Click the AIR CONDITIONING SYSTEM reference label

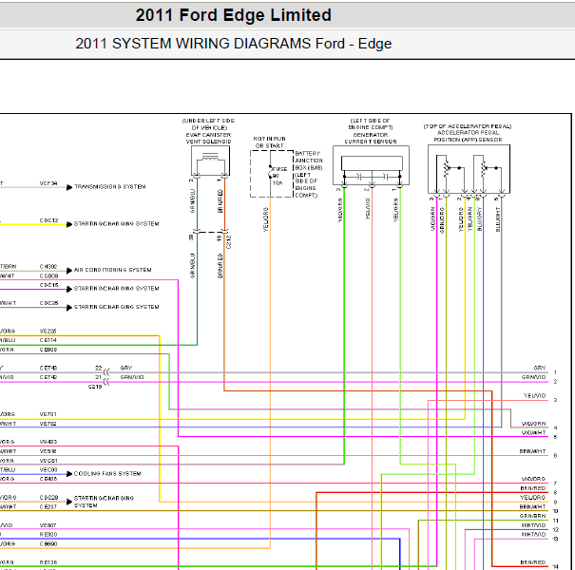click(113, 270)
